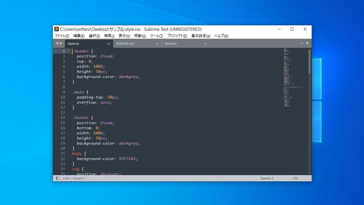Image resolution: width=364 pixels, height=205 pixels.
Task: Click padding-top property on line 10
Action: (x=90, y=97)
